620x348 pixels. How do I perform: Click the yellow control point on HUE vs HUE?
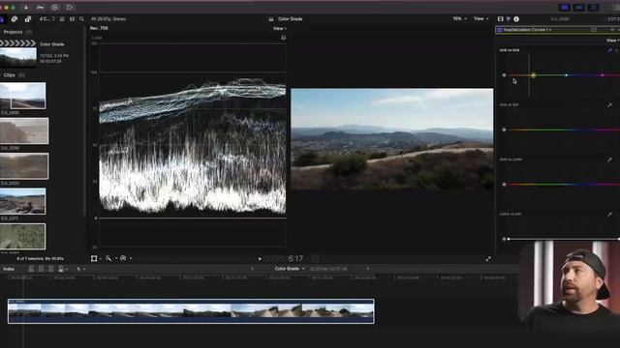click(534, 75)
